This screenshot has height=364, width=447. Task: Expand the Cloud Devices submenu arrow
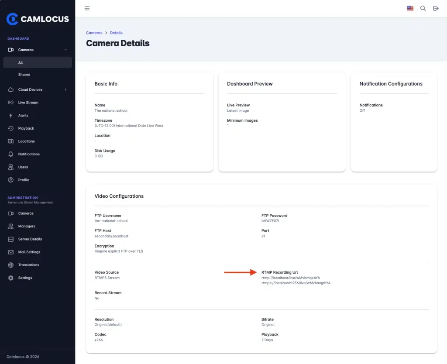click(65, 89)
